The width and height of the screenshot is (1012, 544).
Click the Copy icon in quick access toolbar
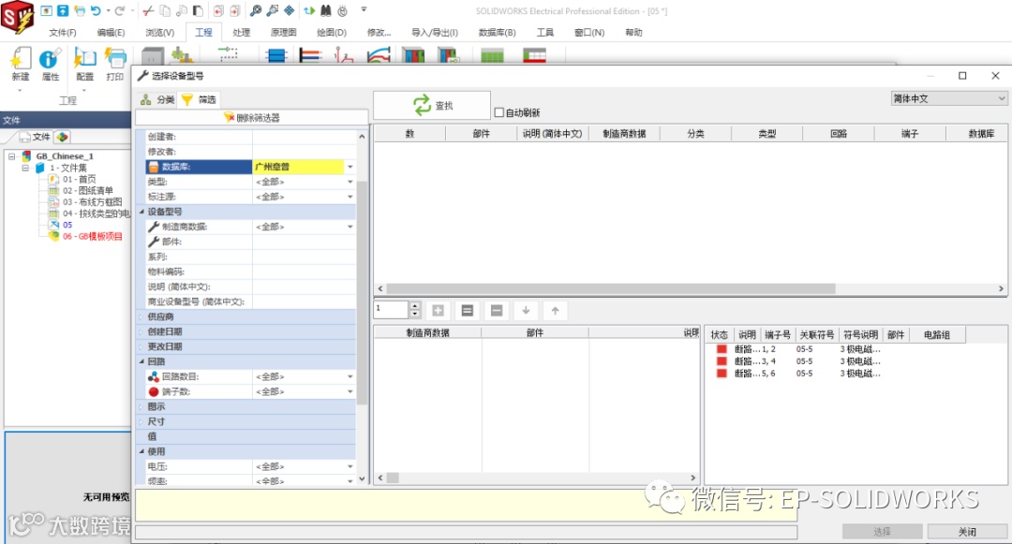[165, 10]
